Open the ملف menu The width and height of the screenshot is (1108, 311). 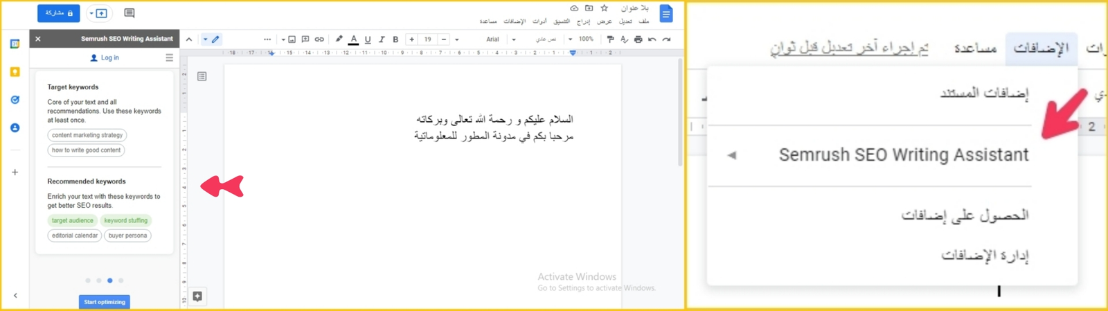click(644, 21)
